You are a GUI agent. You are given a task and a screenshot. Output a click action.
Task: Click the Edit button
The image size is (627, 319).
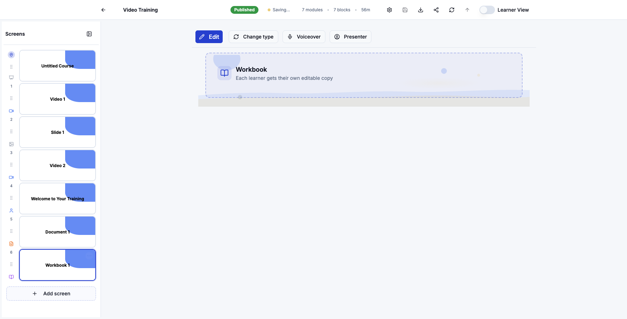click(209, 37)
